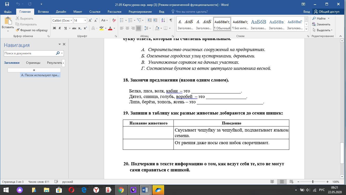Screen dimensions: 346x195
Task: Apply the red font color button
Action: [x=110, y=28]
